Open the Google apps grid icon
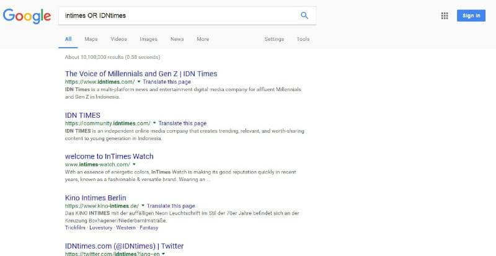The height and width of the screenshot is (256, 496). (x=444, y=16)
